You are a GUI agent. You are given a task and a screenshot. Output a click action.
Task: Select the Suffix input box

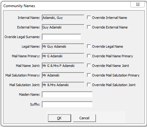(67, 104)
